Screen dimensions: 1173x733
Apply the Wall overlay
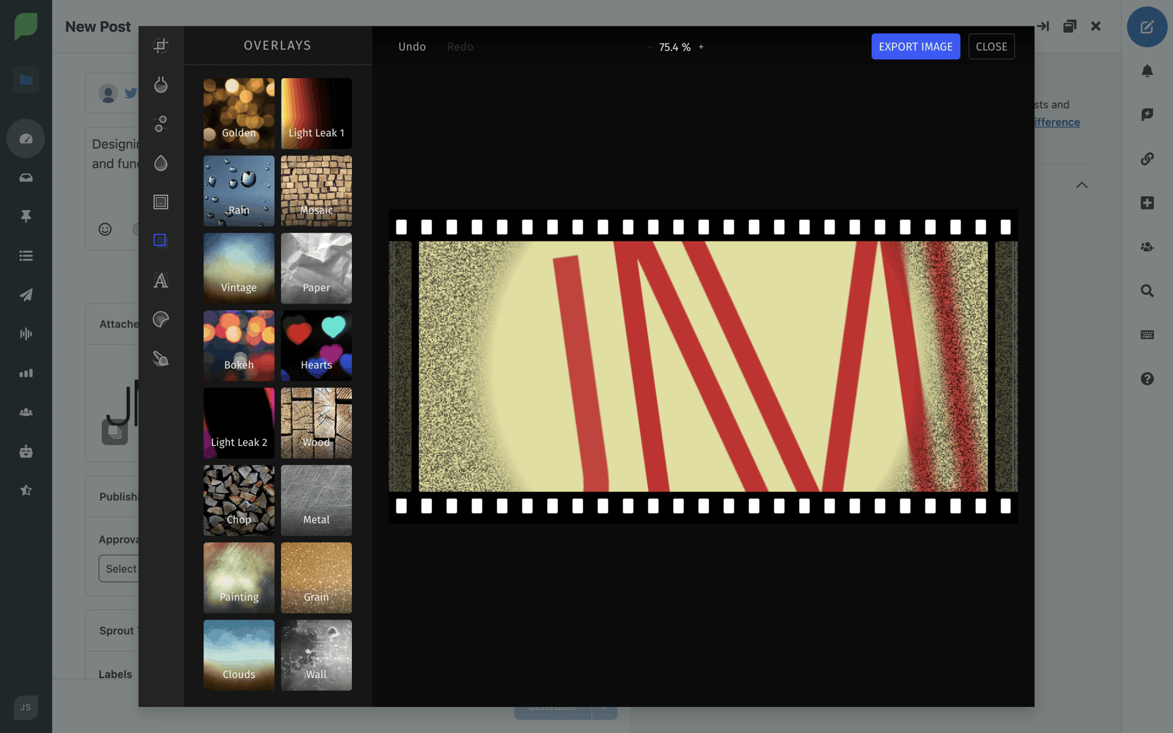pos(316,655)
